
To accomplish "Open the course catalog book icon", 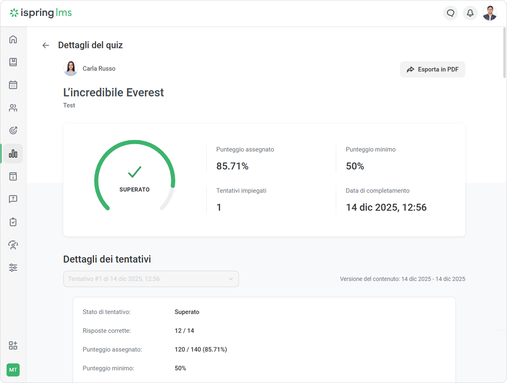I will tap(13, 62).
